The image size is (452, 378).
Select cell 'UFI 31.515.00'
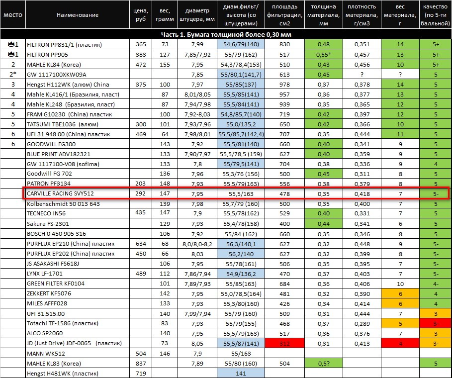(x=78, y=313)
